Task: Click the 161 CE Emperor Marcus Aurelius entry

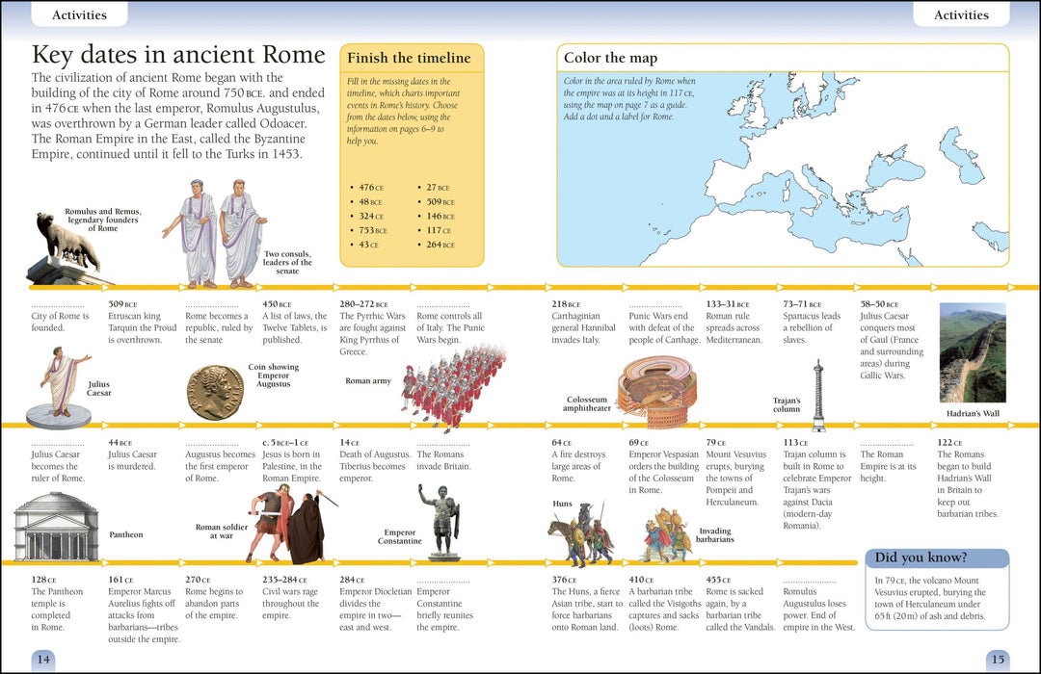Action: tap(144, 609)
